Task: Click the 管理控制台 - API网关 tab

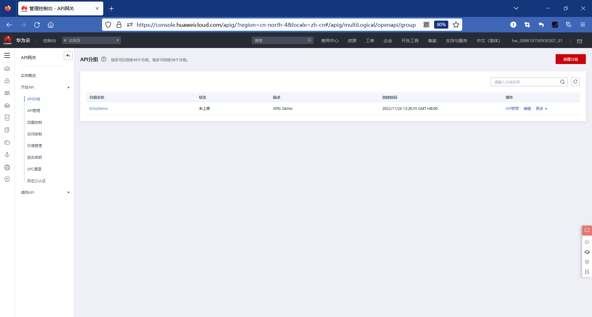Action: point(61,9)
